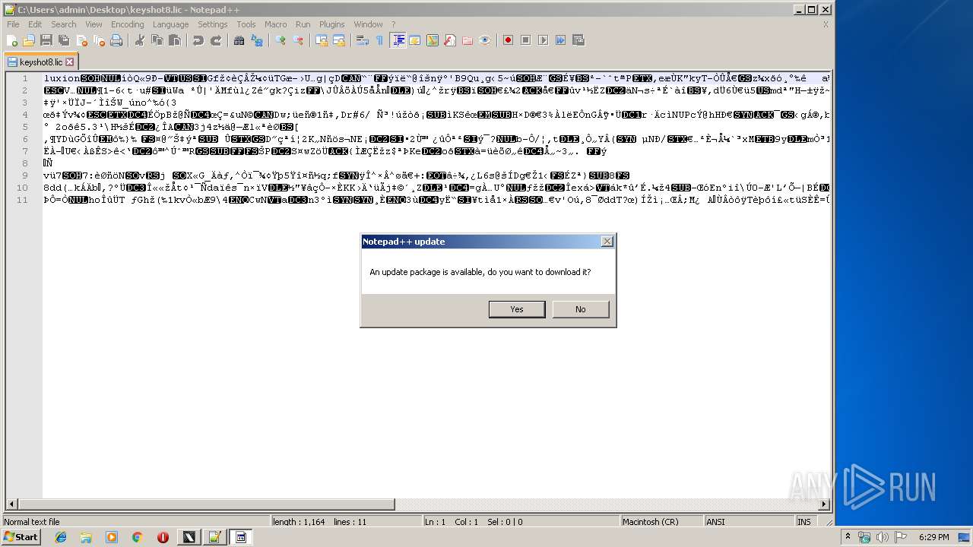Start macro recording with red dot icon
The width and height of the screenshot is (973, 547).
(509, 40)
